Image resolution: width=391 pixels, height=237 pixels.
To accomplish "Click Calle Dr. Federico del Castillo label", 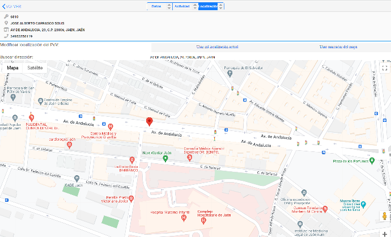I will tap(39, 172).
